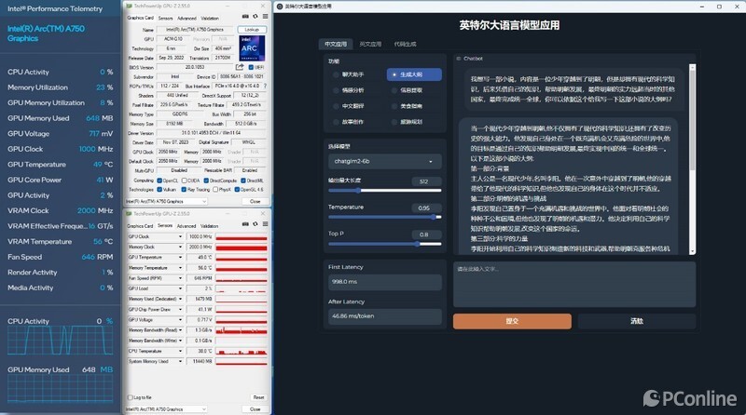This screenshot has height=415, width=746.
Task: Switch to the Advanced tab in the upper GPU-Z window
Action: tap(186, 18)
